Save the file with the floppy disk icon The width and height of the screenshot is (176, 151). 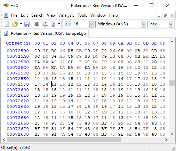click(27, 24)
